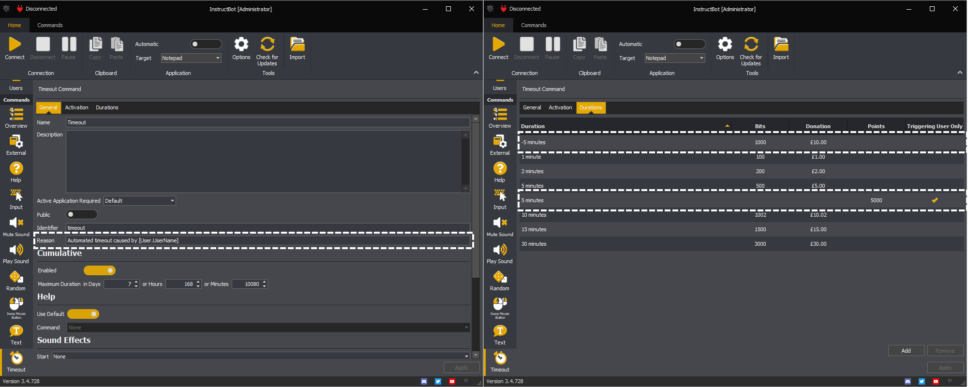Open Twitter link in left status bar

click(x=438, y=382)
